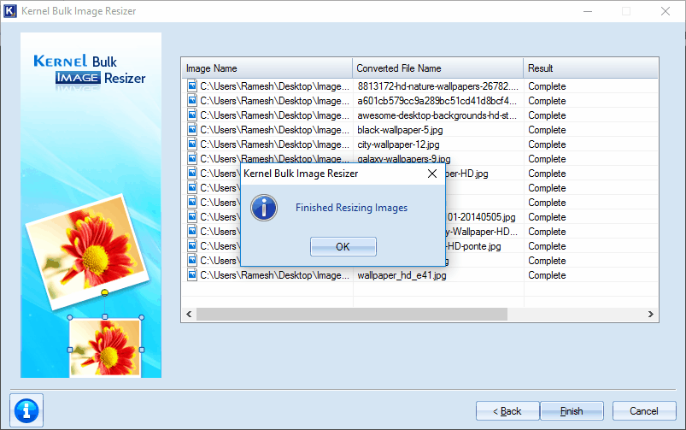This screenshot has height=430, width=686.
Task: Select black-wallpaper-5.jpg file name
Action: [x=400, y=130]
